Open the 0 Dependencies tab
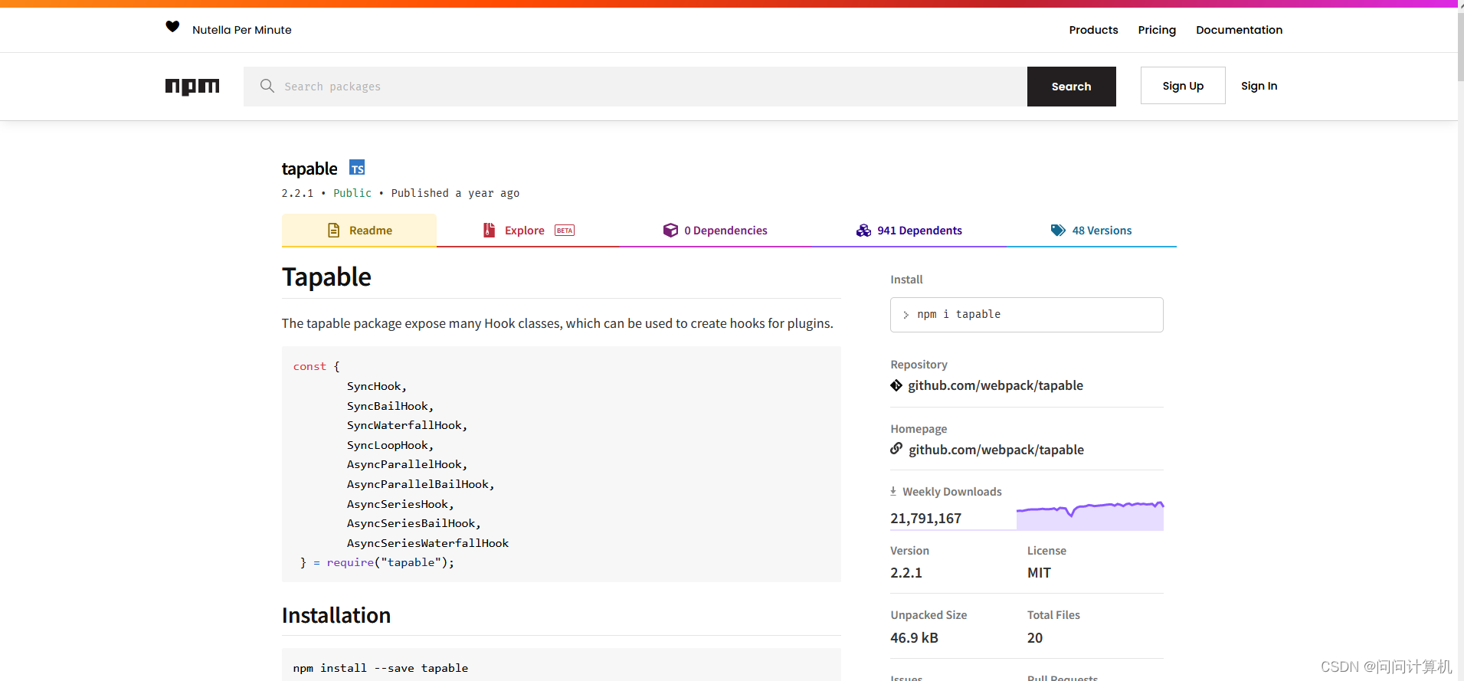The height and width of the screenshot is (681, 1464). tap(715, 231)
